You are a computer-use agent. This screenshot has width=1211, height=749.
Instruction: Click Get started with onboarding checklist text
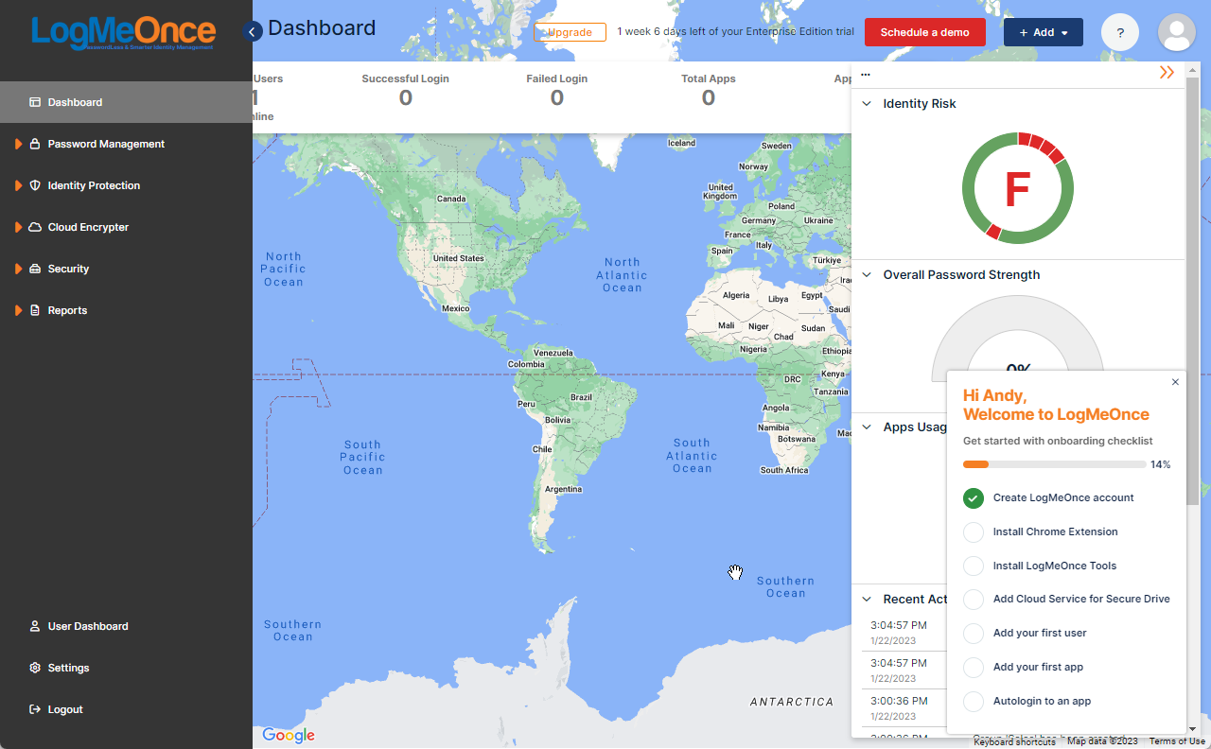tap(1058, 441)
